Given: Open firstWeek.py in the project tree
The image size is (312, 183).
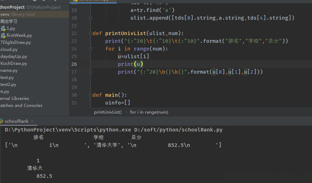Looking at the screenshot, I should [19, 35].
